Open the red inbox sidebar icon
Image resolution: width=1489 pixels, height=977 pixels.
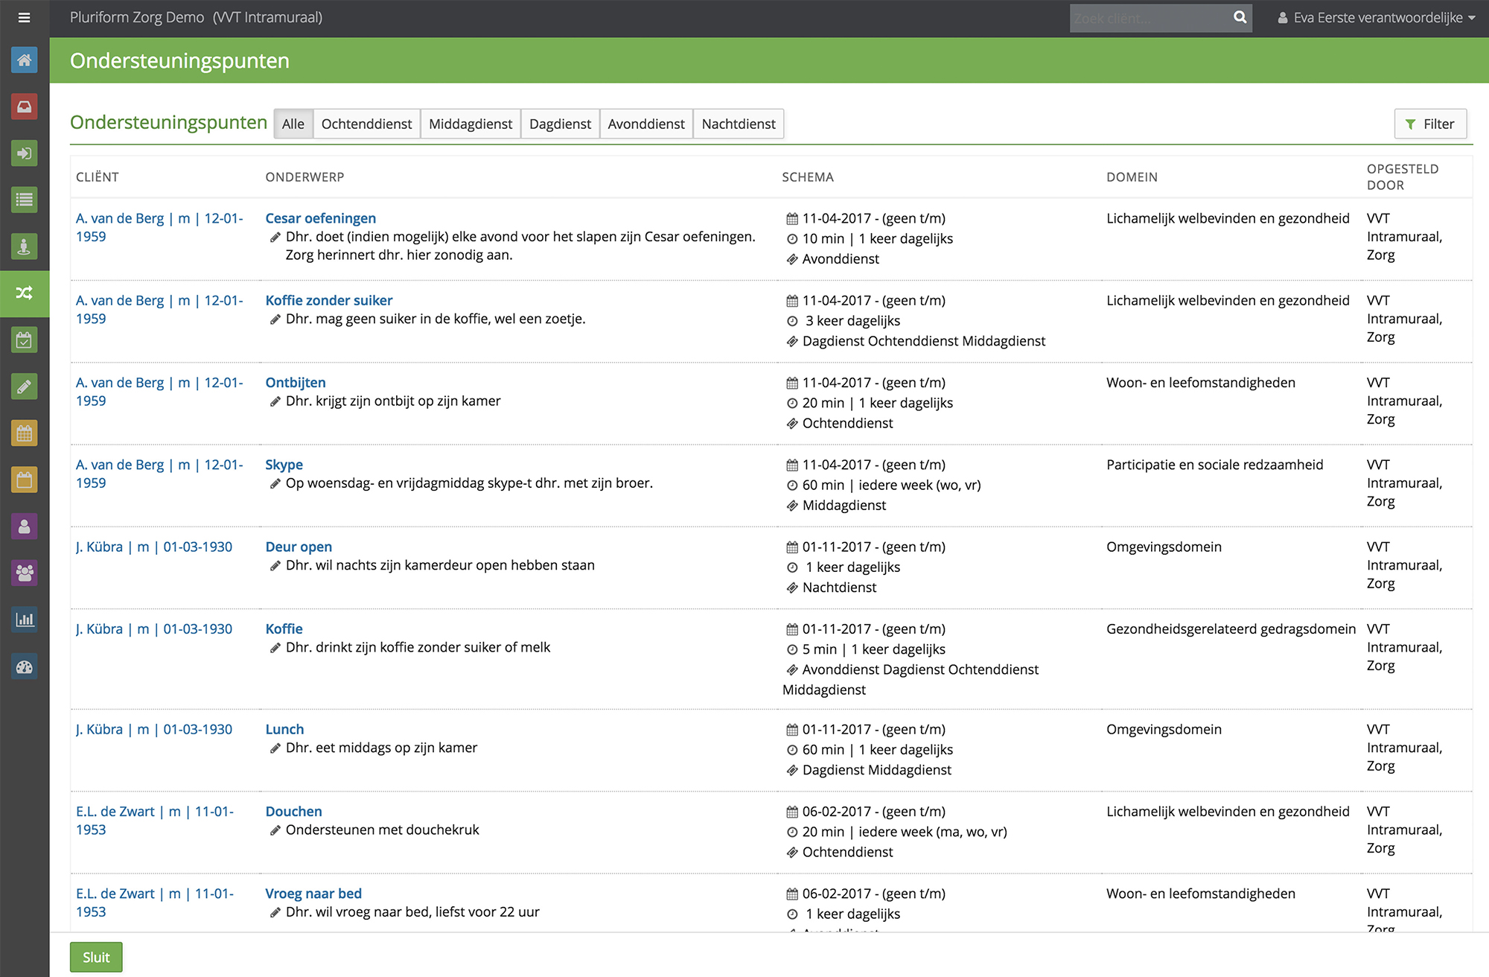[25, 106]
